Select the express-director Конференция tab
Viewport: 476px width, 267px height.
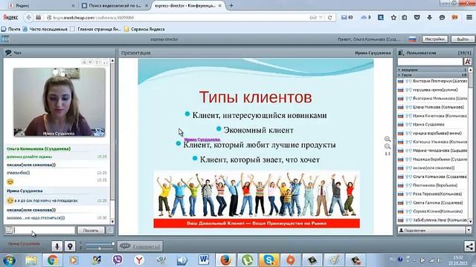coord(188,5)
